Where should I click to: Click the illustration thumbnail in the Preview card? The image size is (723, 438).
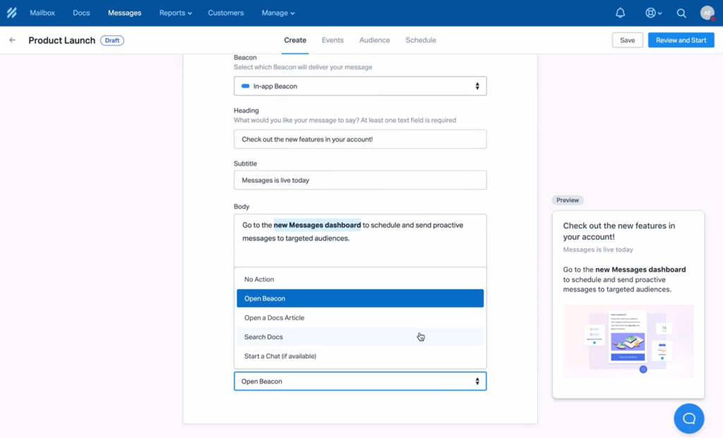pos(628,341)
